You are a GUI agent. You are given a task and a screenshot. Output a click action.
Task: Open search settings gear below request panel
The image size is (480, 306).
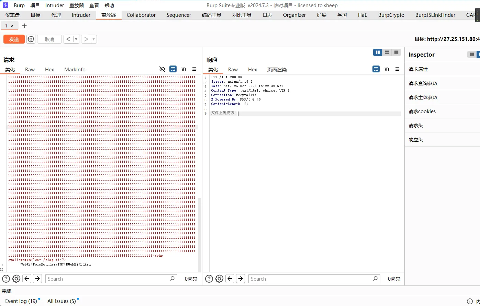coord(16,279)
